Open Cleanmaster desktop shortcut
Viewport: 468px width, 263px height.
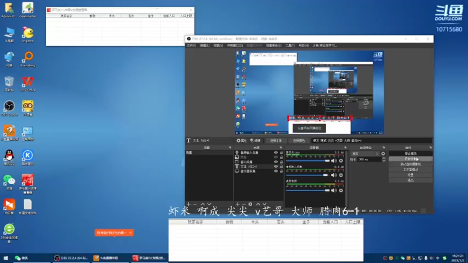27,10
